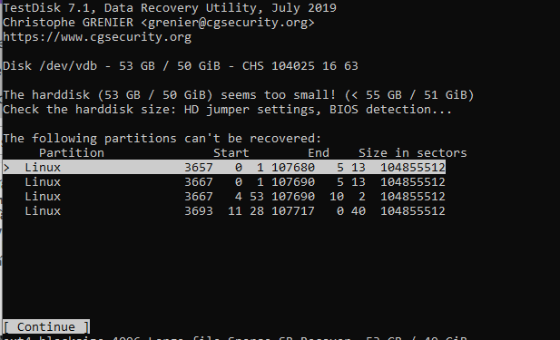Click the Check the harddisk size hint line
The image size is (560, 340).
click(x=228, y=109)
